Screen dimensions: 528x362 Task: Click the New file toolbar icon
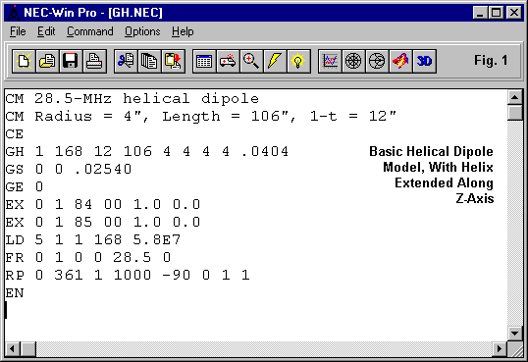[24, 61]
